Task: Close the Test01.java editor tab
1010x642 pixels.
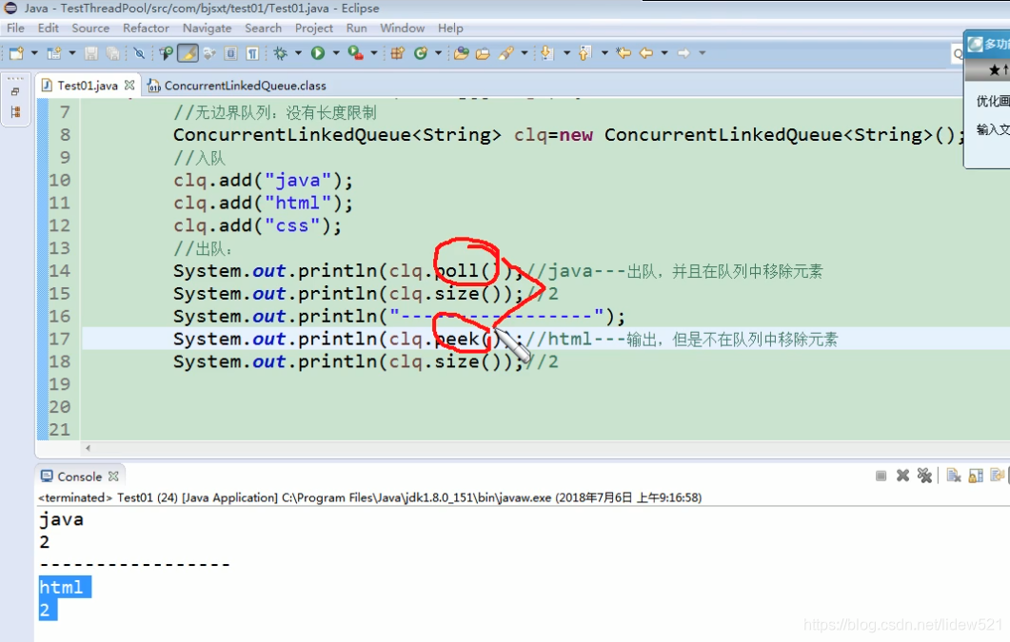Action: click(129, 85)
